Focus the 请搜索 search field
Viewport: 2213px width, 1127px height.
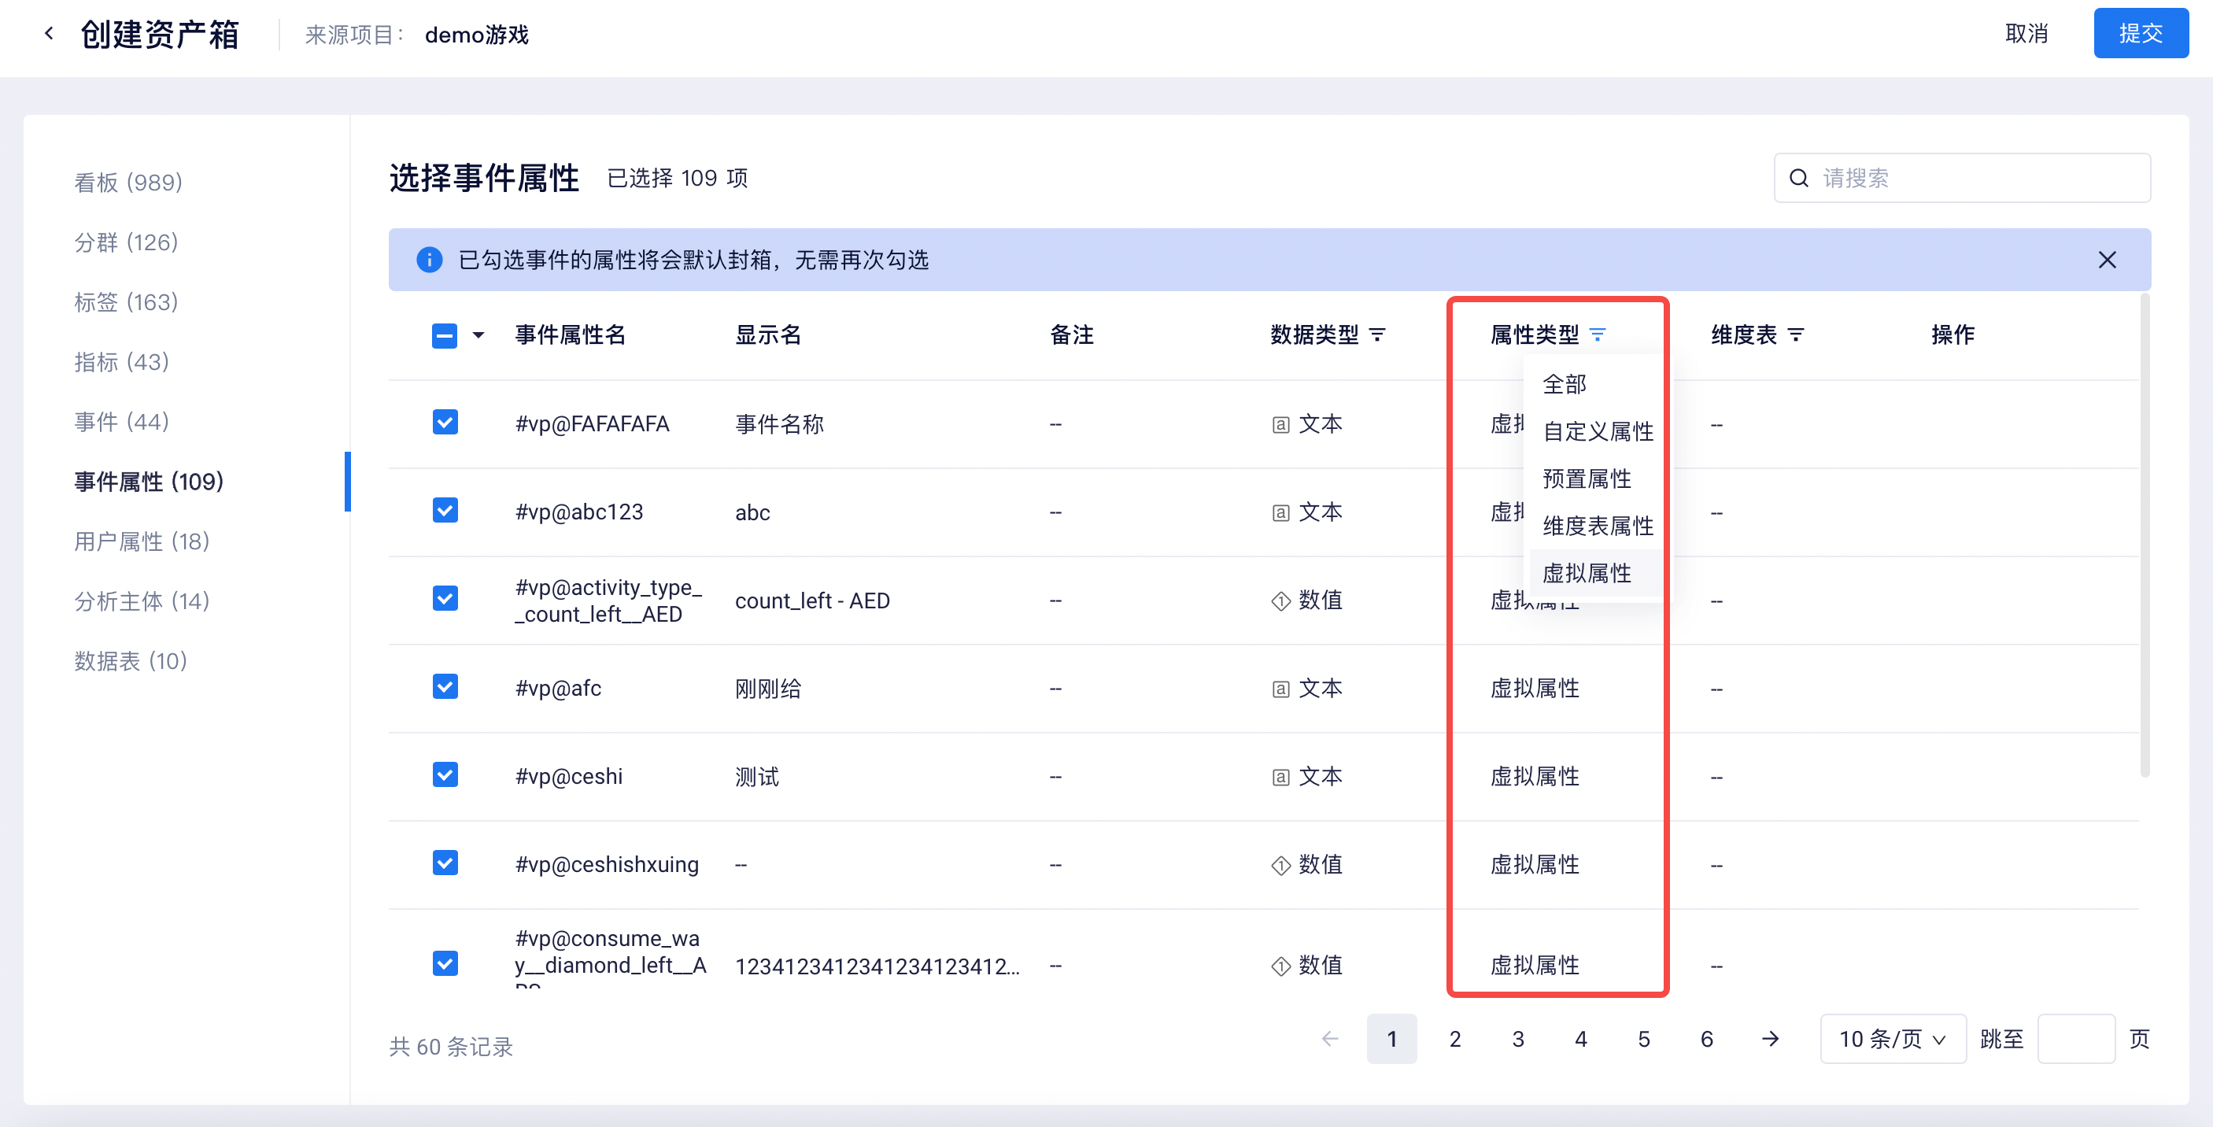(1962, 178)
